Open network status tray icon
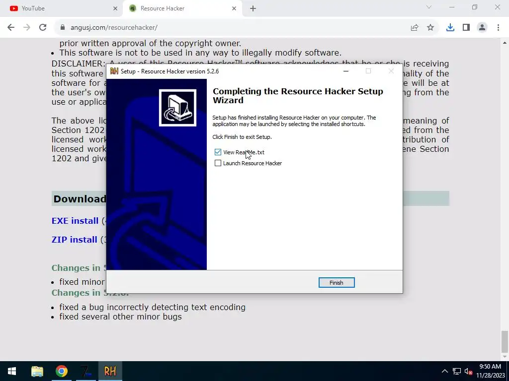Image resolution: width=509 pixels, height=381 pixels. [457, 371]
